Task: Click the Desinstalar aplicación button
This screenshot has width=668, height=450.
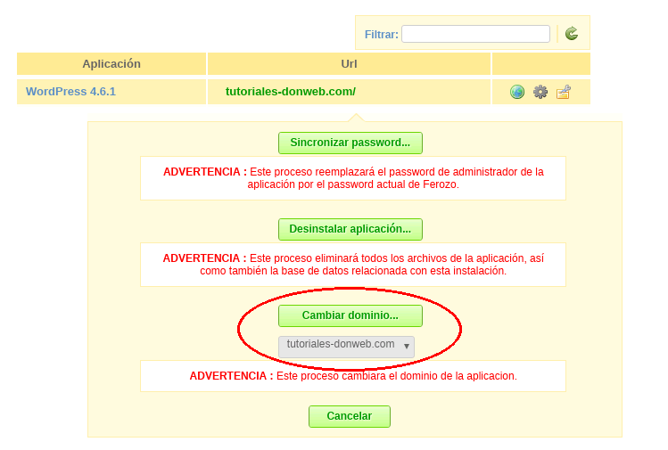Action: 350,229
